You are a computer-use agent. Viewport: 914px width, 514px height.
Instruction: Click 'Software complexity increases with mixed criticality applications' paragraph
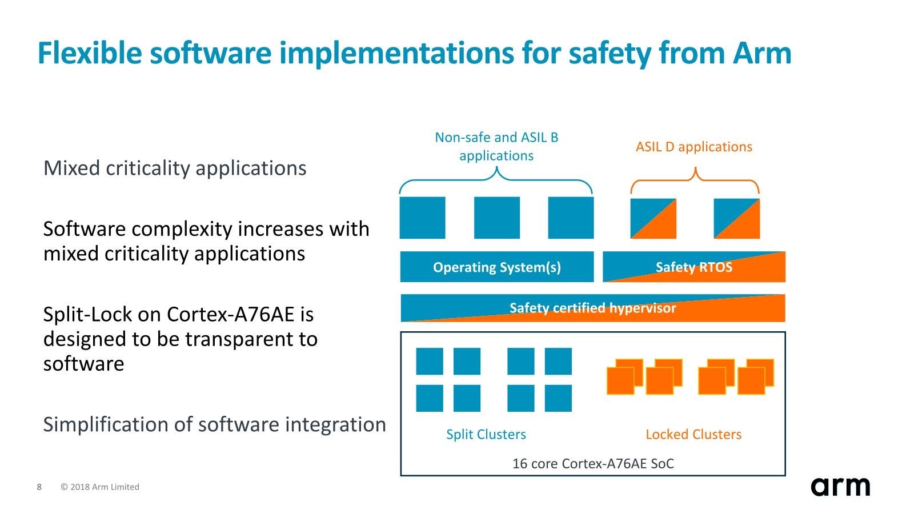pos(206,241)
